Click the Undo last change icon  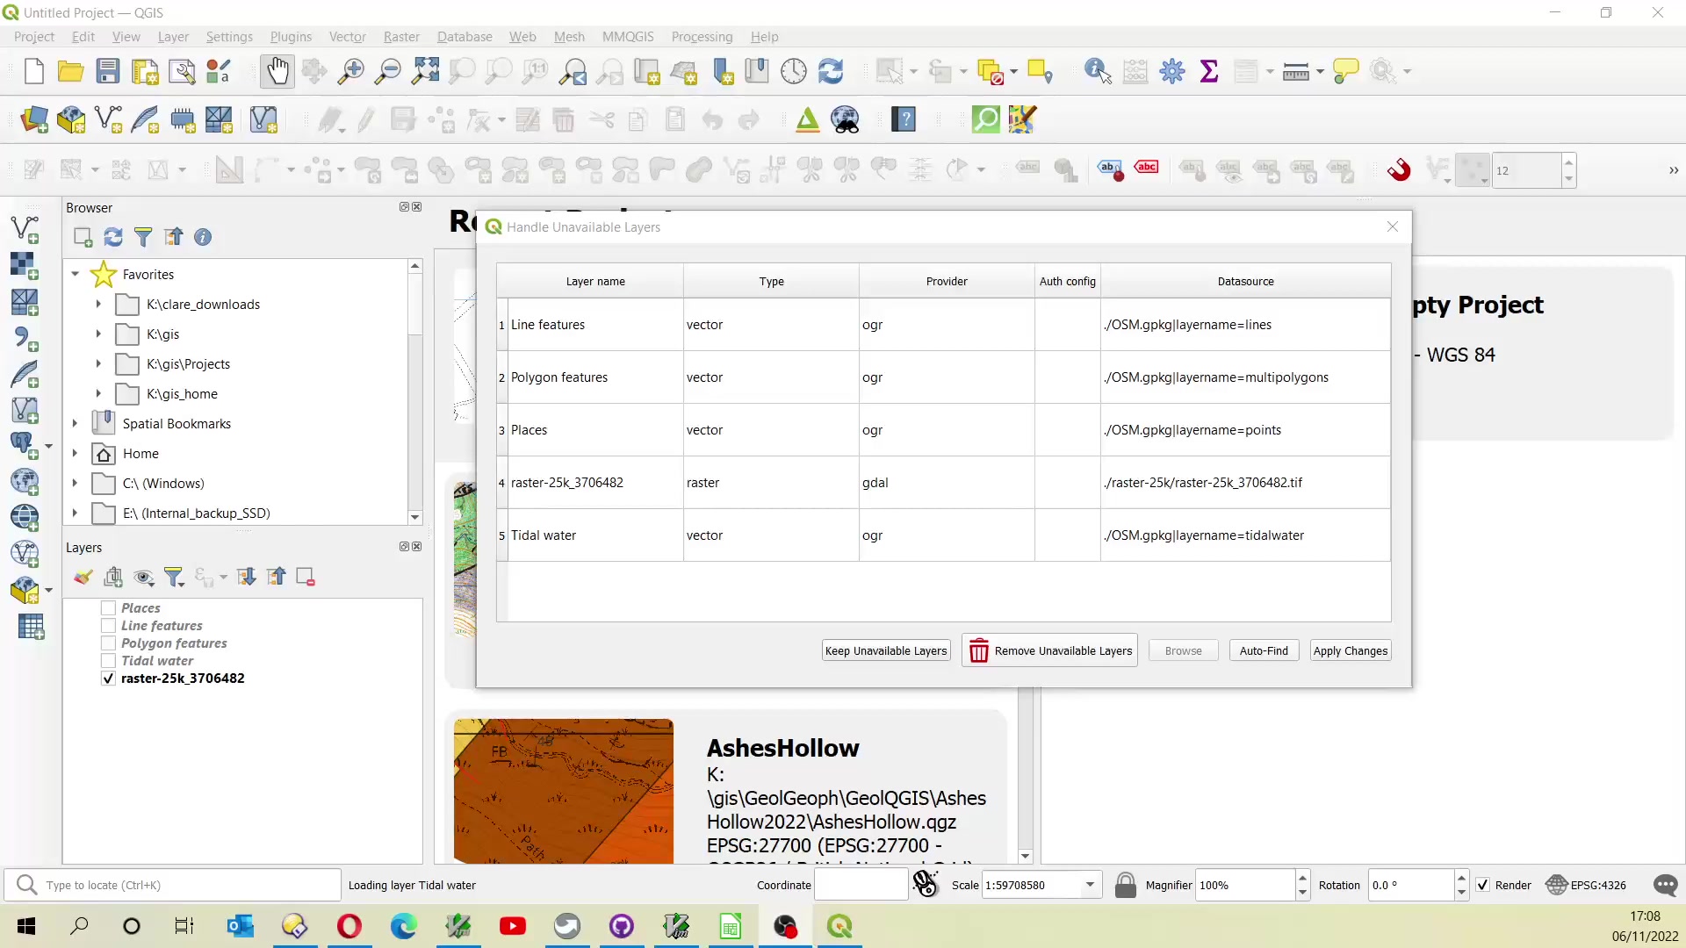click(x=712, y=119)
